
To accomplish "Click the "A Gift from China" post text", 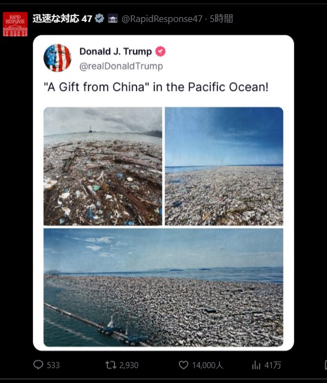I will [156, 87].
